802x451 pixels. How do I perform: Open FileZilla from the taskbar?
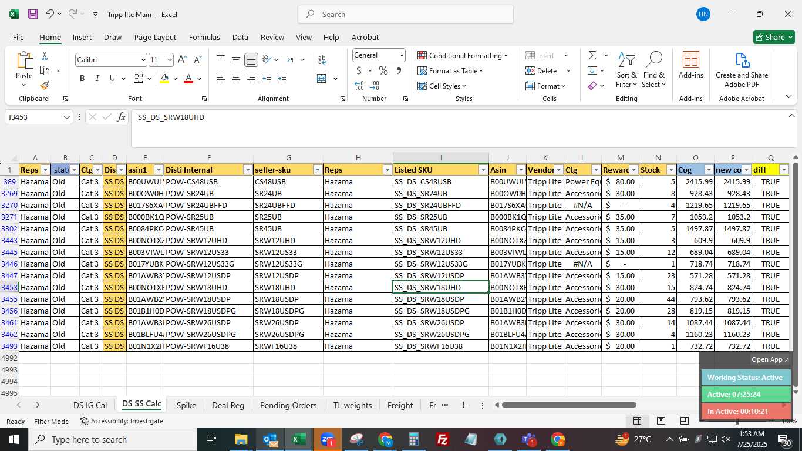point(443,439)
